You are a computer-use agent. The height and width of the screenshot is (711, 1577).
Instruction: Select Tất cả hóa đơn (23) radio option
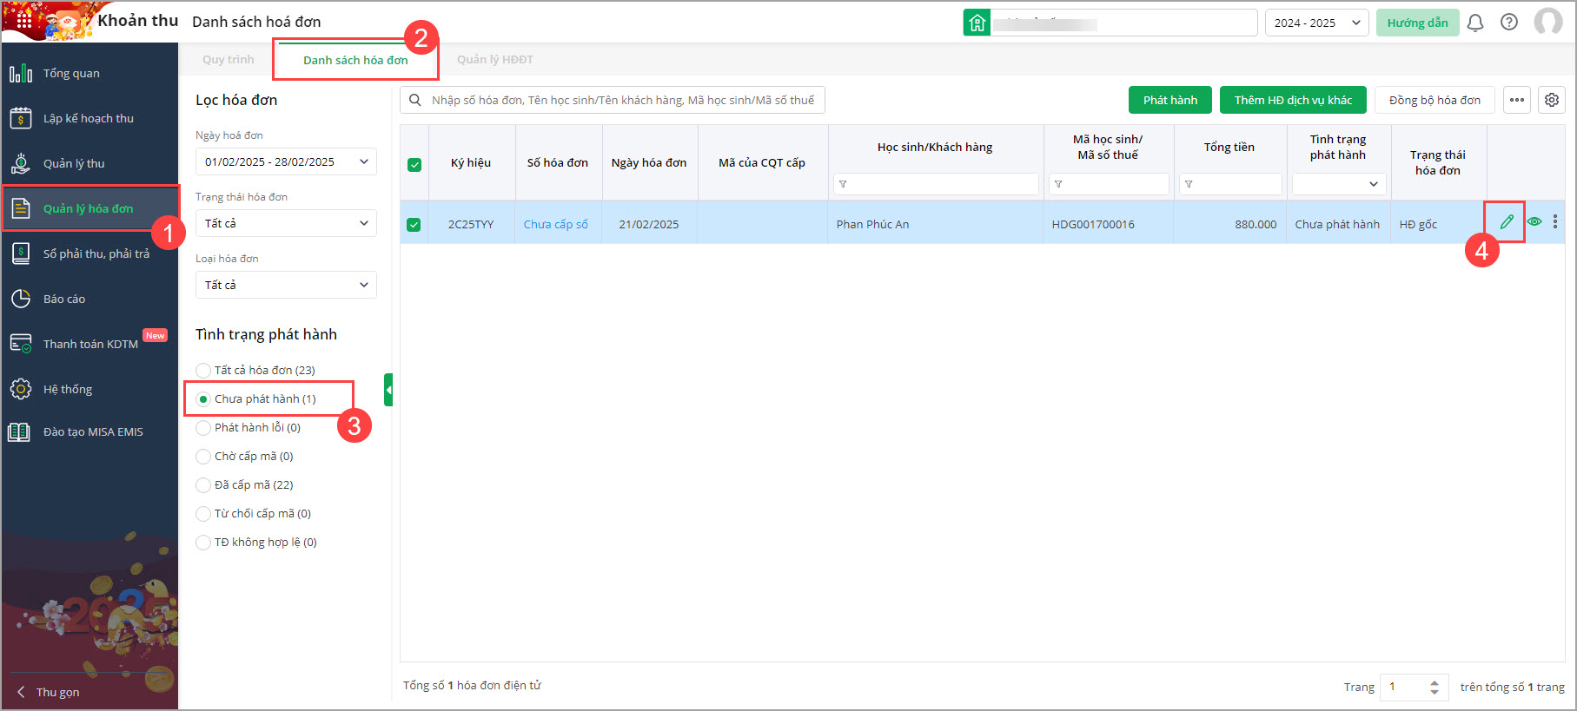tap(203, 371)
